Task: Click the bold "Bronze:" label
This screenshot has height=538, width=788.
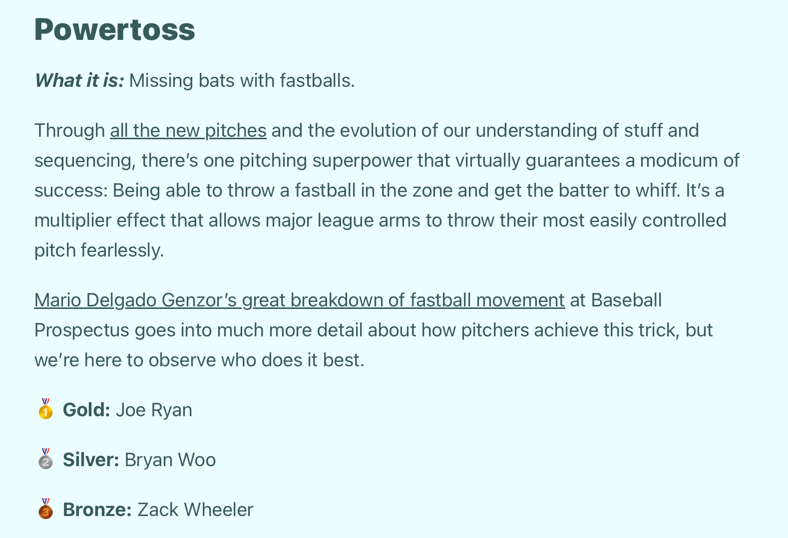Action: pyautogui.click(x=97, y=510)
